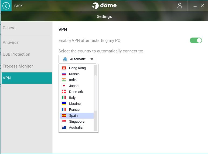Click the Japan flag icon

[64, 86]
